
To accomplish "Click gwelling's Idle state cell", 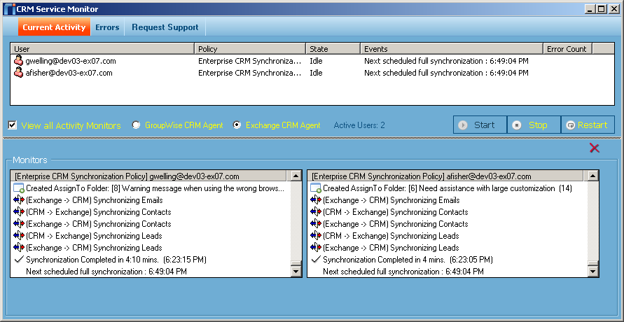I will click(x=316, y=61).
